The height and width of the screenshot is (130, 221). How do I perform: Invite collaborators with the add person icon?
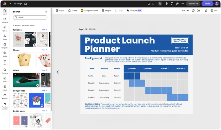(160, 4)
